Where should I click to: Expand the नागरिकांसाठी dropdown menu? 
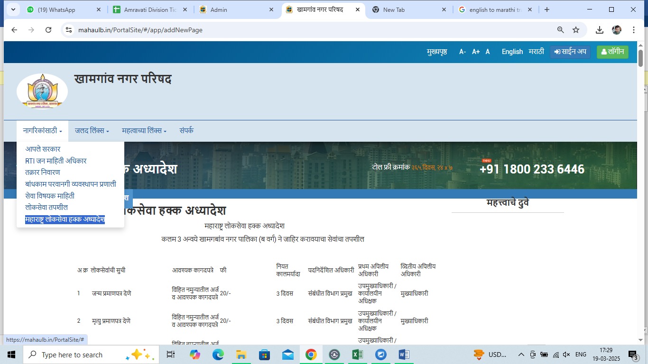[x=42, y=131]
